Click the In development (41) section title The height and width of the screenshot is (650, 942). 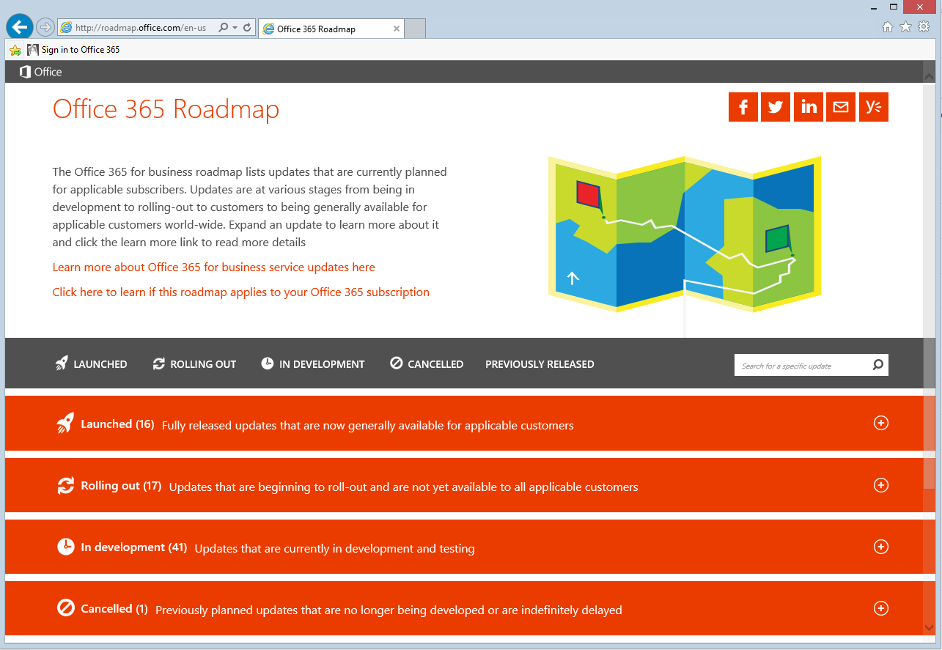tap(134, 547)
